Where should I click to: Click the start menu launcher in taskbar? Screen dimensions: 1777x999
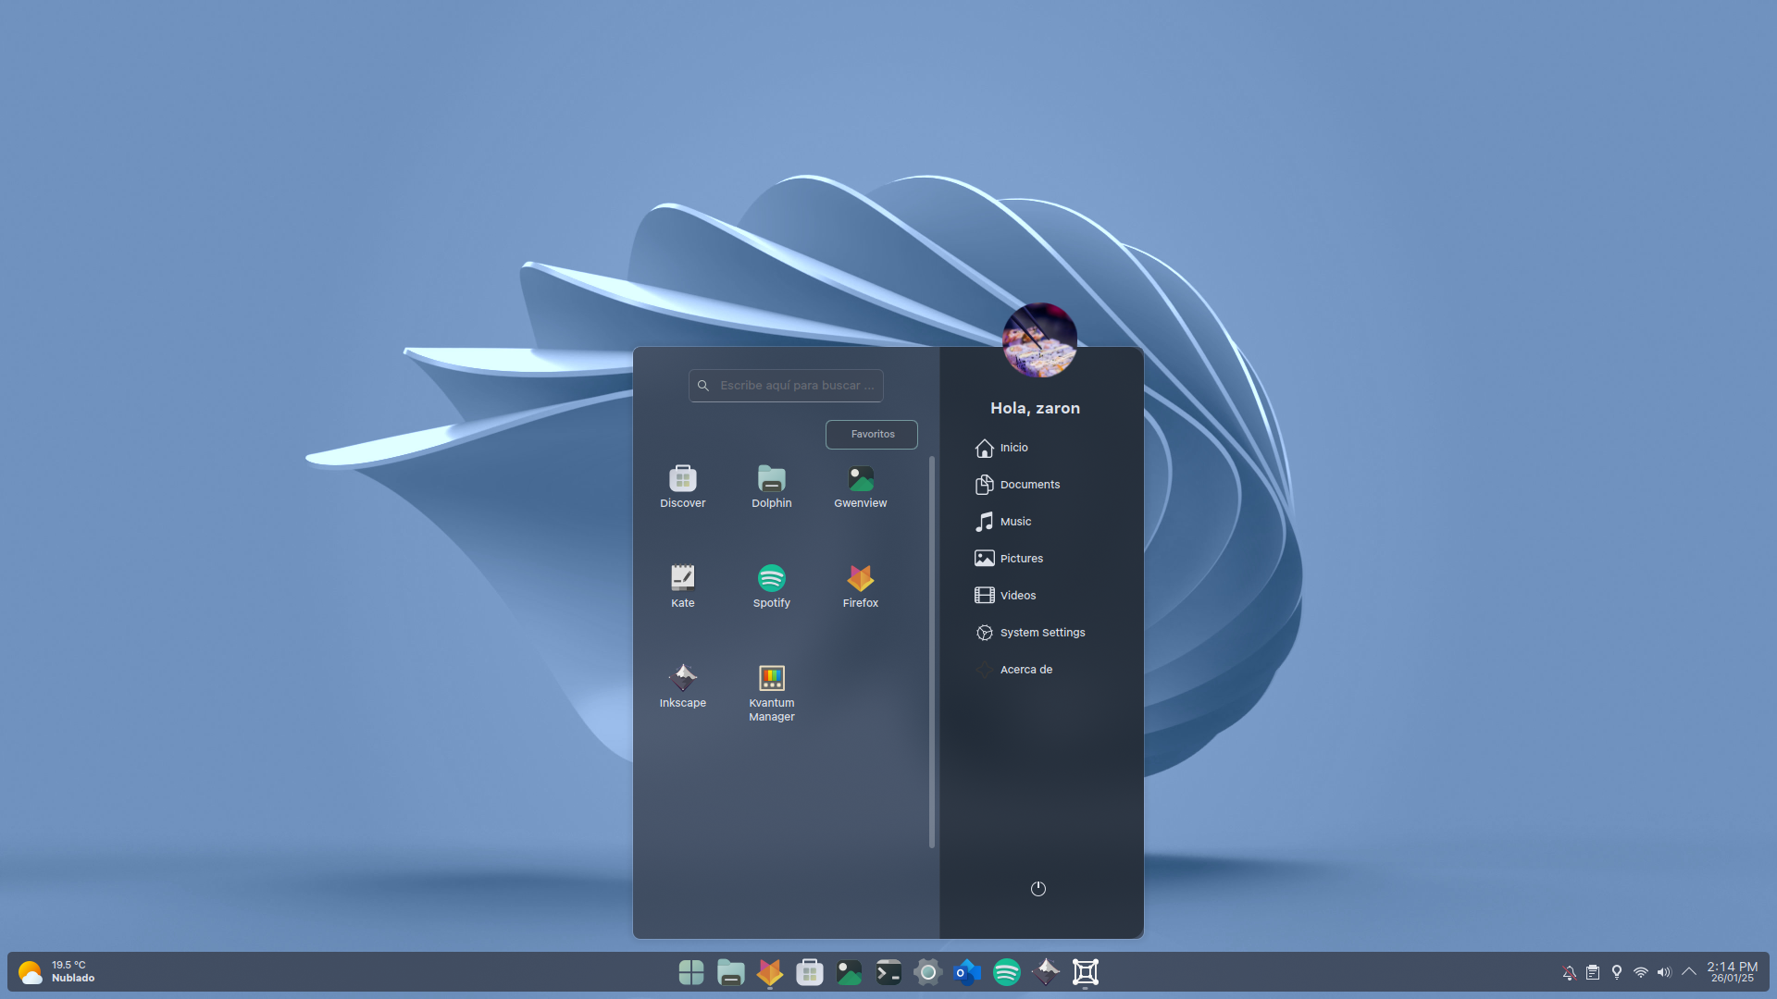coord(691,972)
